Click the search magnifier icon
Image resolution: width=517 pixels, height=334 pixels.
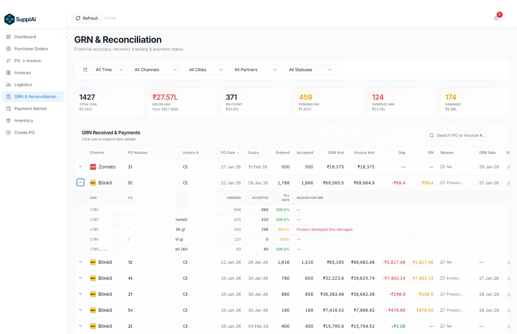(x=432, y=135)
